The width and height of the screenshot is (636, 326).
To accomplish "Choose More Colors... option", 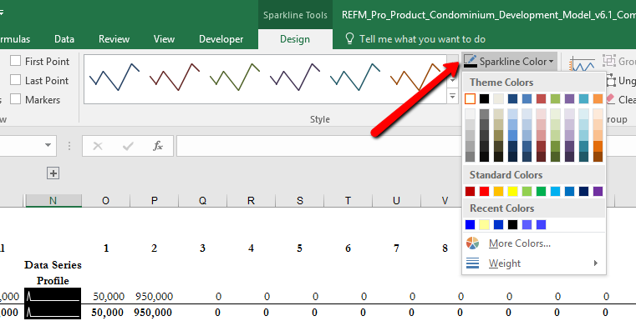I will point(534,243).
